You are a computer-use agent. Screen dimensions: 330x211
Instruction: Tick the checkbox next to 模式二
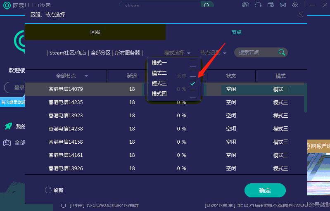coord(193,73)
